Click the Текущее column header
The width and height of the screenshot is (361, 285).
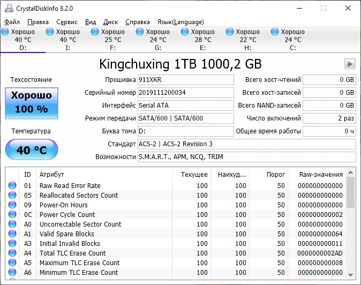pos(192,175)
